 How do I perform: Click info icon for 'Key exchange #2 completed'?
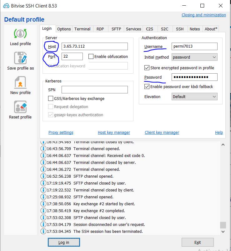(43, 211)
